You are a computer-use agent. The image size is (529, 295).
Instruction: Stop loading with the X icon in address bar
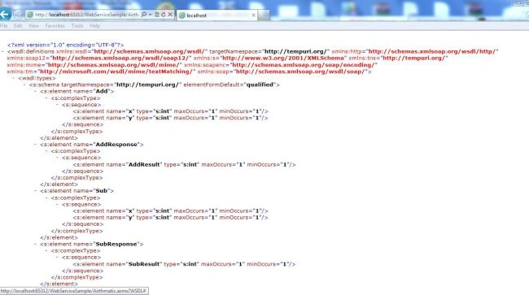(x=170, y=15)
